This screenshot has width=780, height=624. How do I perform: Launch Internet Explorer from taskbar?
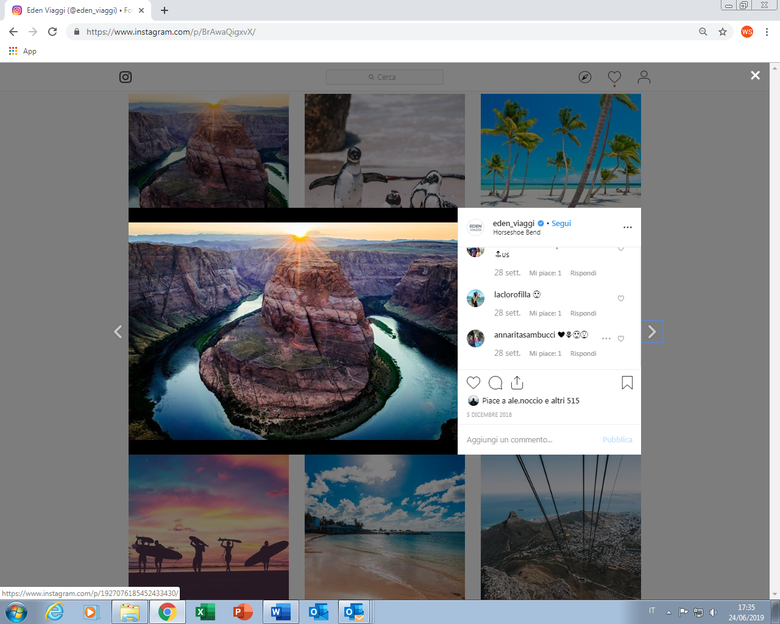click(55, 612)
